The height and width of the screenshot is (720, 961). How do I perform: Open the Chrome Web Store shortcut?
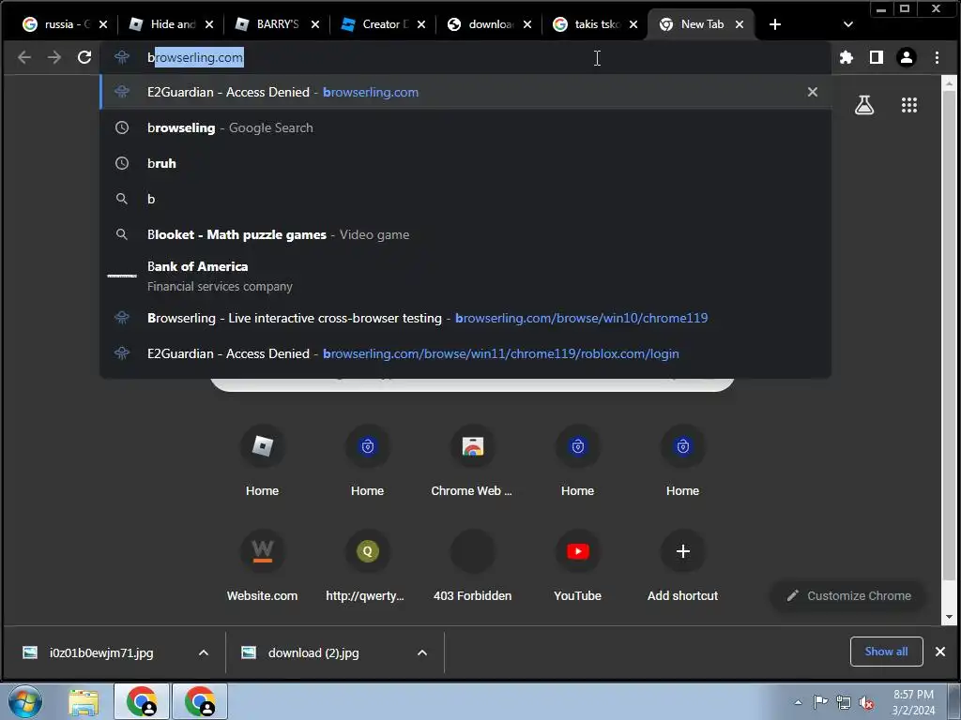click(473, 461)
